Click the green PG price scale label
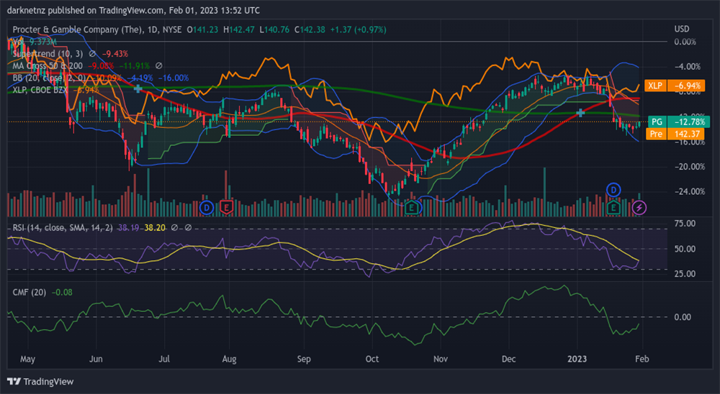Screen dimensions: 720x394 [657, 122]
